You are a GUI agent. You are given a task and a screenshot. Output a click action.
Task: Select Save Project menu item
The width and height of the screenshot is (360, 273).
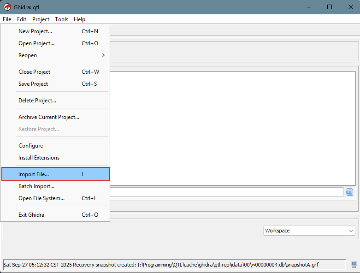coord(33,84)
